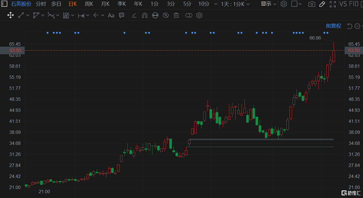
Task: Select the lower gray horizontal support line
Action: [x=260, y=147]
